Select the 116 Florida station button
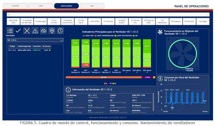This screenshot has width=215, height=126. [94, 21]
